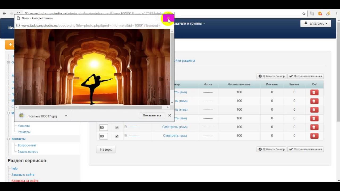Image resolution: width=340 pixels, height=191 pixels.
Task: Delete the banner in the 58кб row
Action: [x=314, y=118]
